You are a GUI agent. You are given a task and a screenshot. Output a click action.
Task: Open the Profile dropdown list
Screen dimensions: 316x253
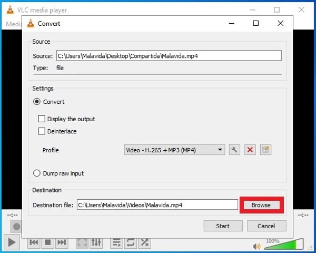[x=174, y=150]
